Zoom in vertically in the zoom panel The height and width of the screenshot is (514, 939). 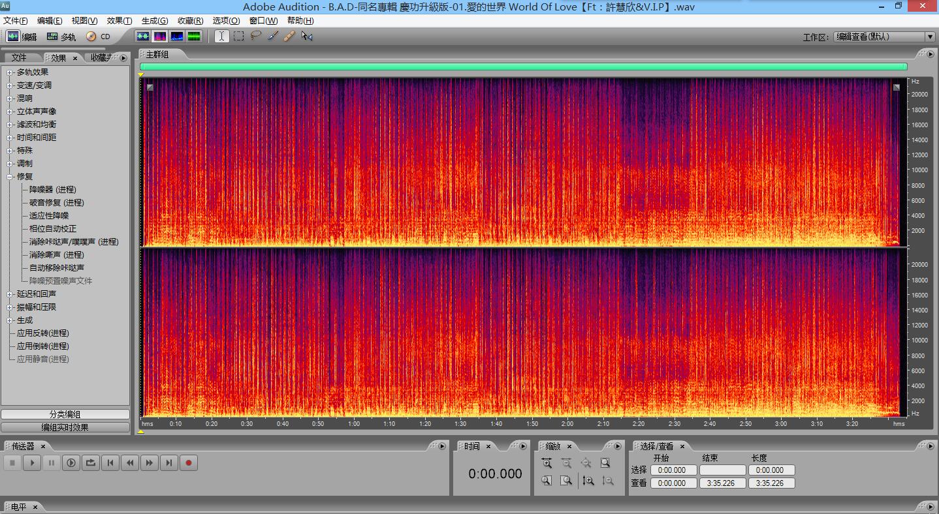pos(588,481)
